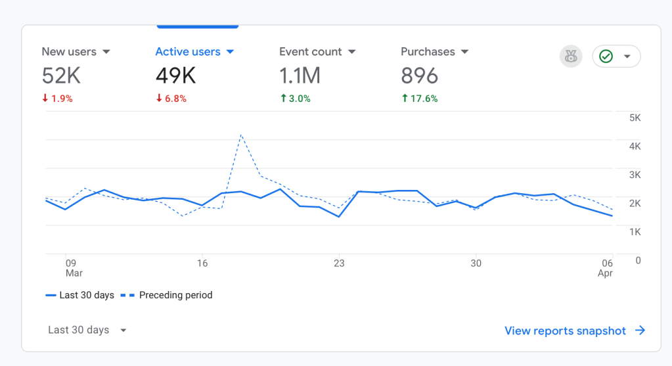The image size is (672, 366).
Task: Open the New users metric dropdown arrow
Action: (106, 52)
